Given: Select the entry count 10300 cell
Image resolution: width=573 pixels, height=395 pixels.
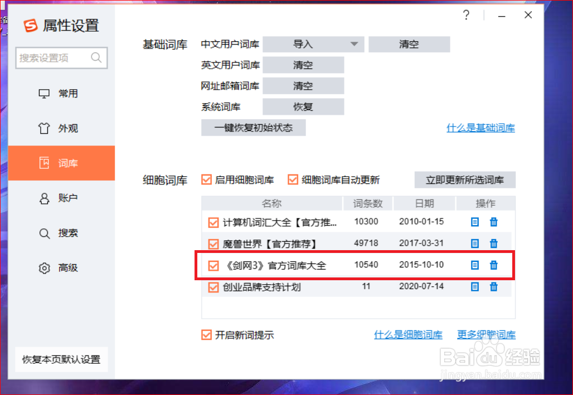Looking at the screenshot, I should 366,221.
